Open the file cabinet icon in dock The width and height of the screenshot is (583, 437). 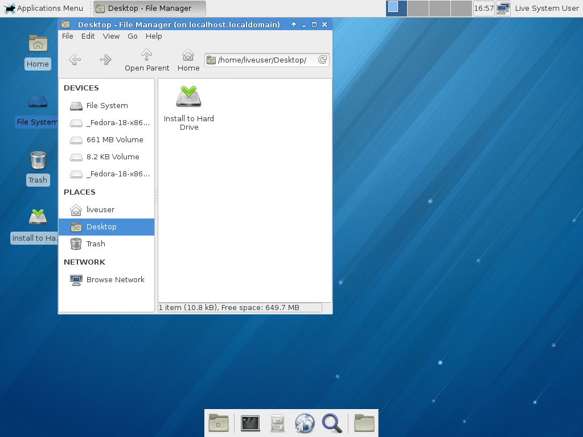point(277,423)
